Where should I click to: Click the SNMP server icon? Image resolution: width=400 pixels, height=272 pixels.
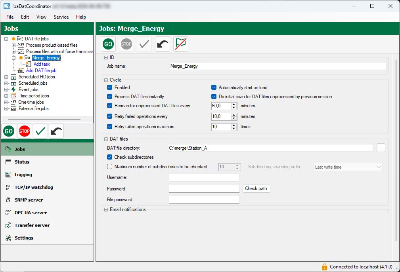tap(8, 200)
